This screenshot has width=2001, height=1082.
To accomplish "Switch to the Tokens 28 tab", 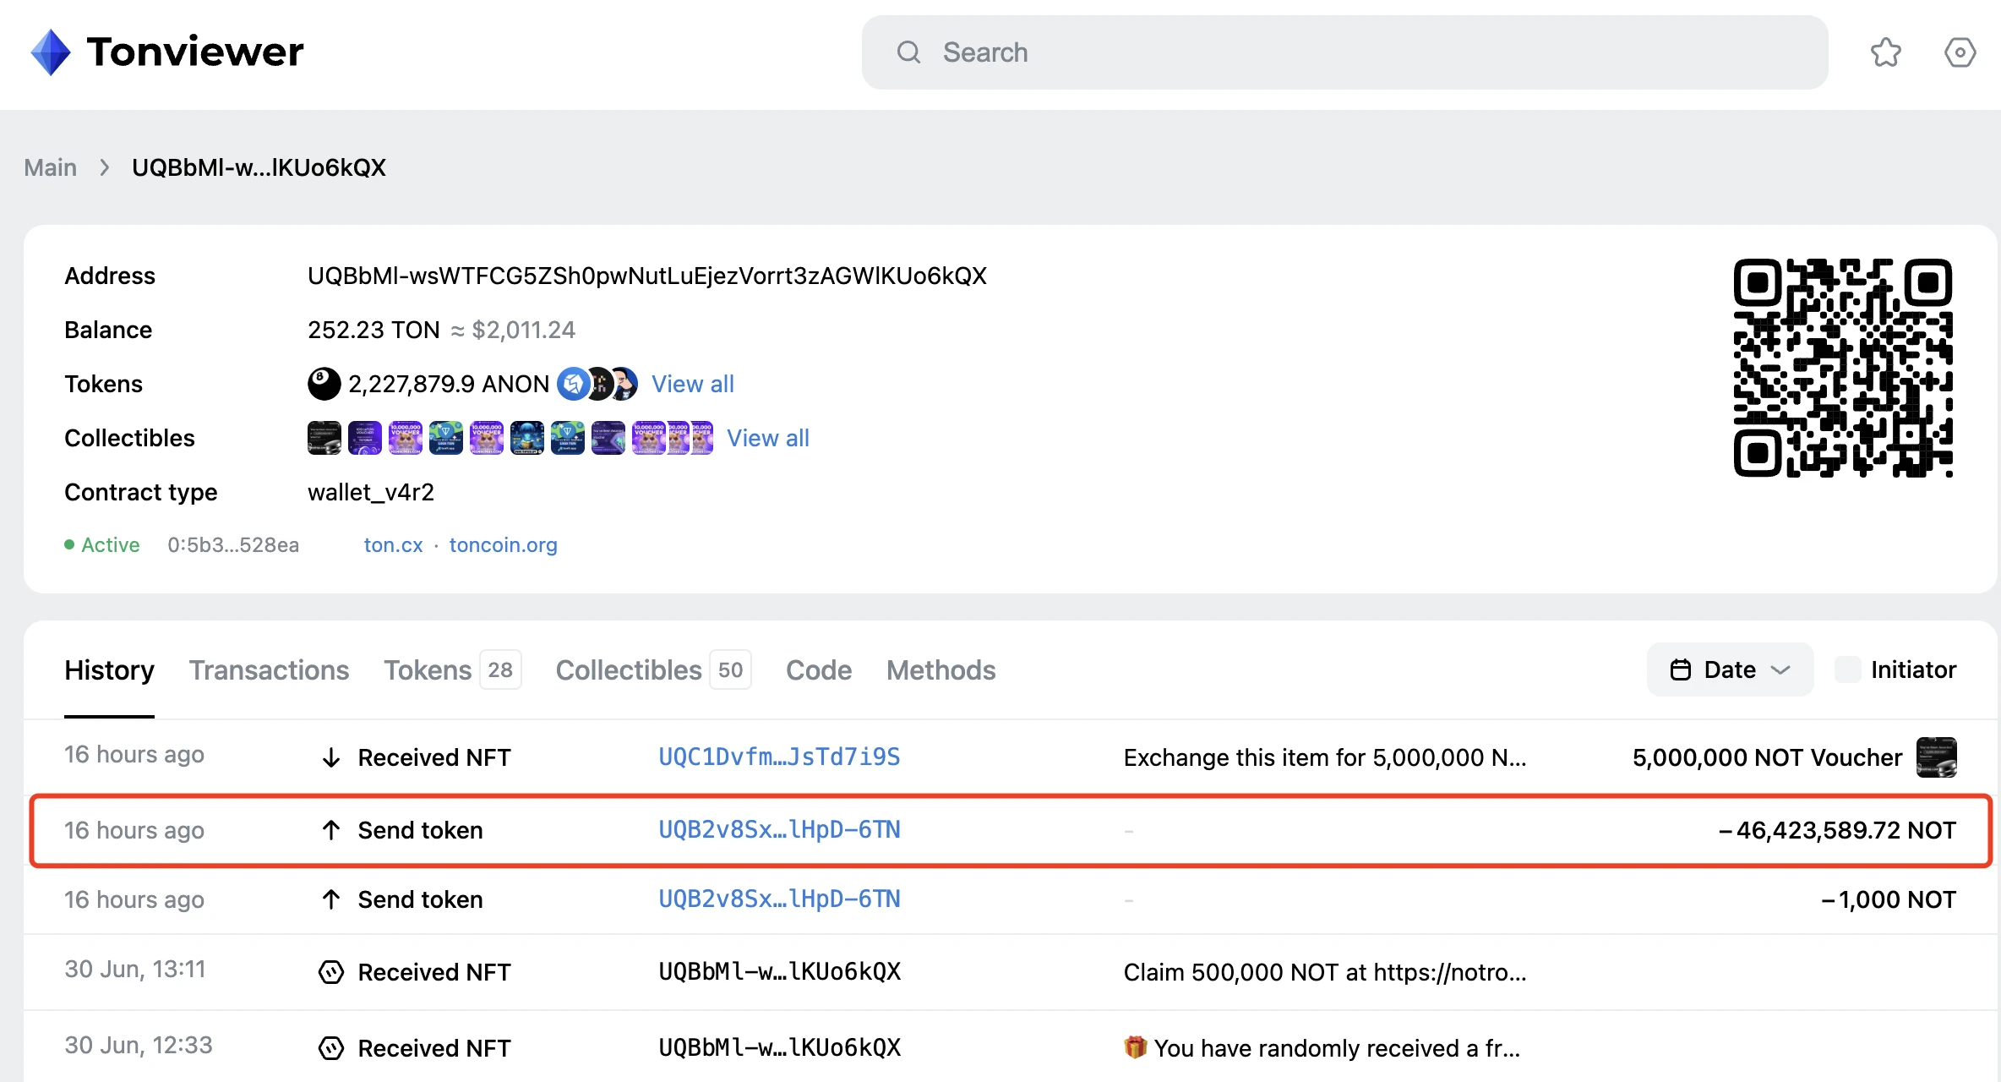I will [447, 670].
